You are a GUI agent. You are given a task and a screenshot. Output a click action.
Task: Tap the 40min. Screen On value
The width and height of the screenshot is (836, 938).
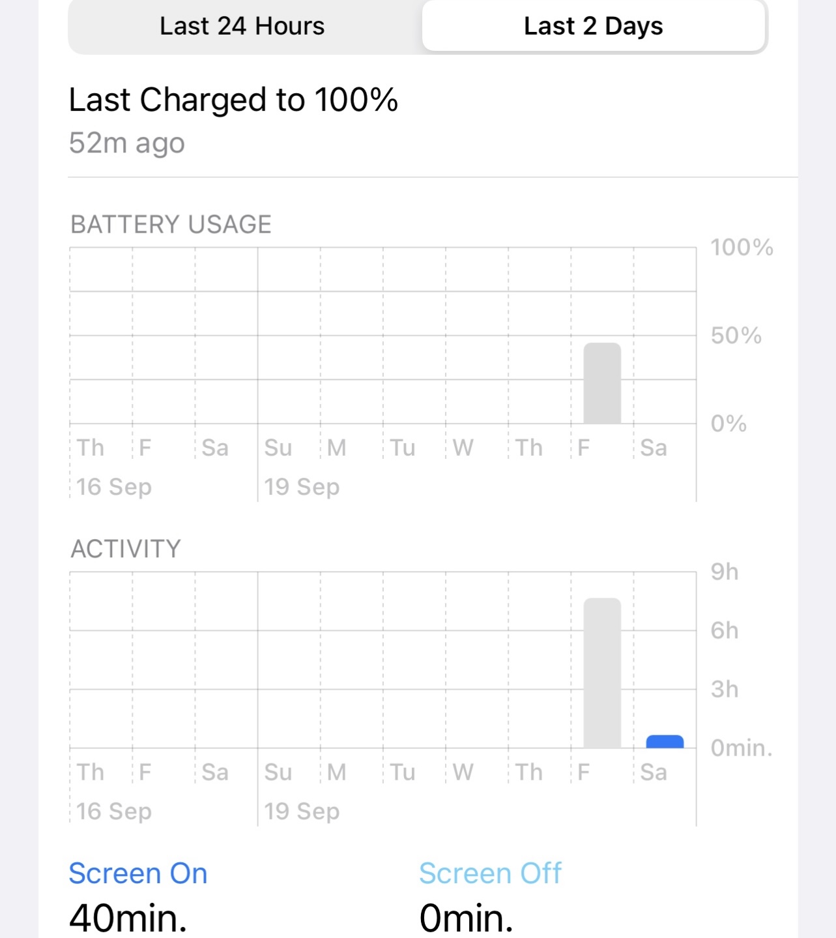pos(128,918)
